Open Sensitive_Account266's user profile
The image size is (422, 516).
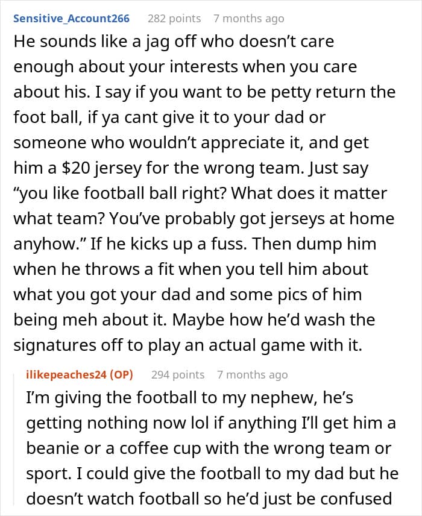(71, 18)
